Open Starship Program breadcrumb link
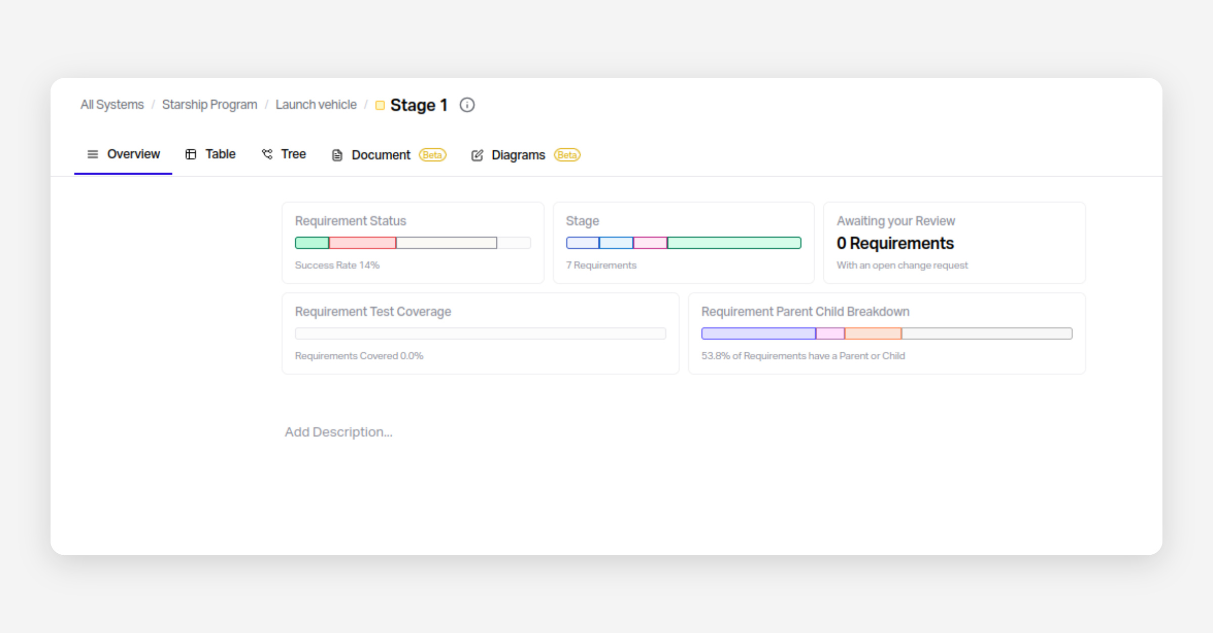1213x633 pixels. (209, 104)
